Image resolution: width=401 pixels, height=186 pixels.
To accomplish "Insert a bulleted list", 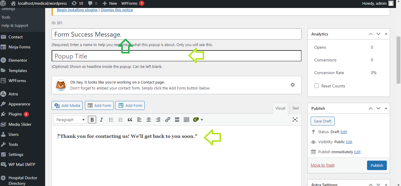I will pos(111,120).
